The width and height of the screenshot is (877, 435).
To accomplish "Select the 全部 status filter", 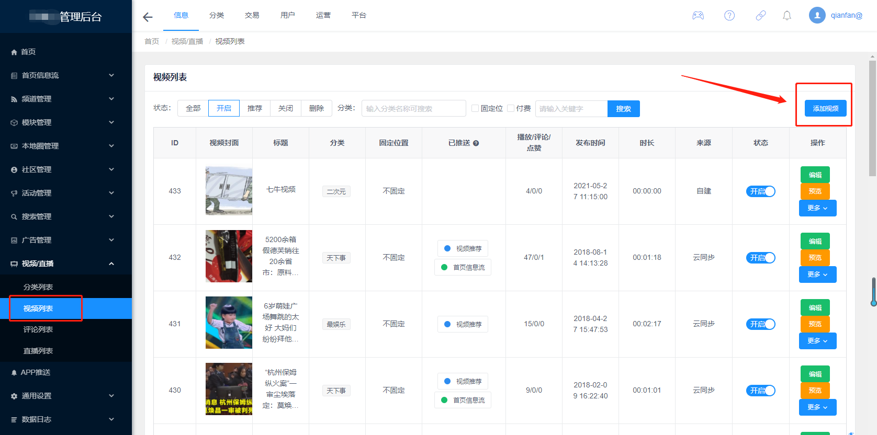I will point(193,108).
